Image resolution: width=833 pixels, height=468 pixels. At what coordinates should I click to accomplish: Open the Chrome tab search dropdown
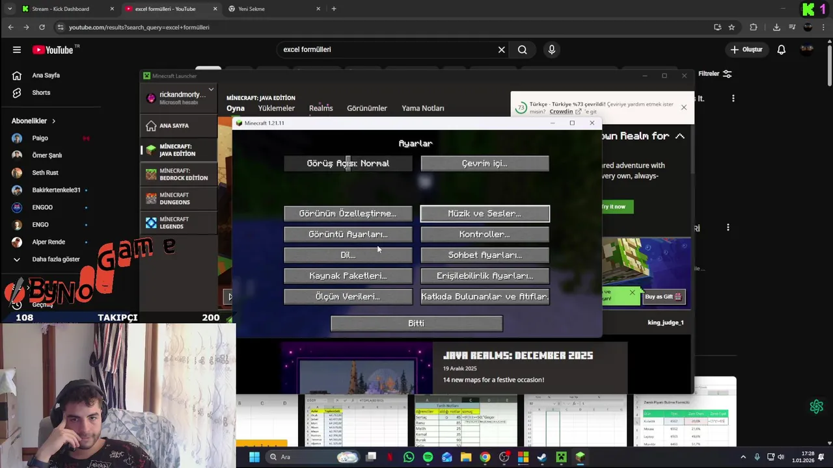point(9,9)
